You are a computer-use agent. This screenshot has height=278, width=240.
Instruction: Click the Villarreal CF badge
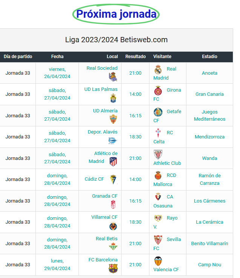113,226
